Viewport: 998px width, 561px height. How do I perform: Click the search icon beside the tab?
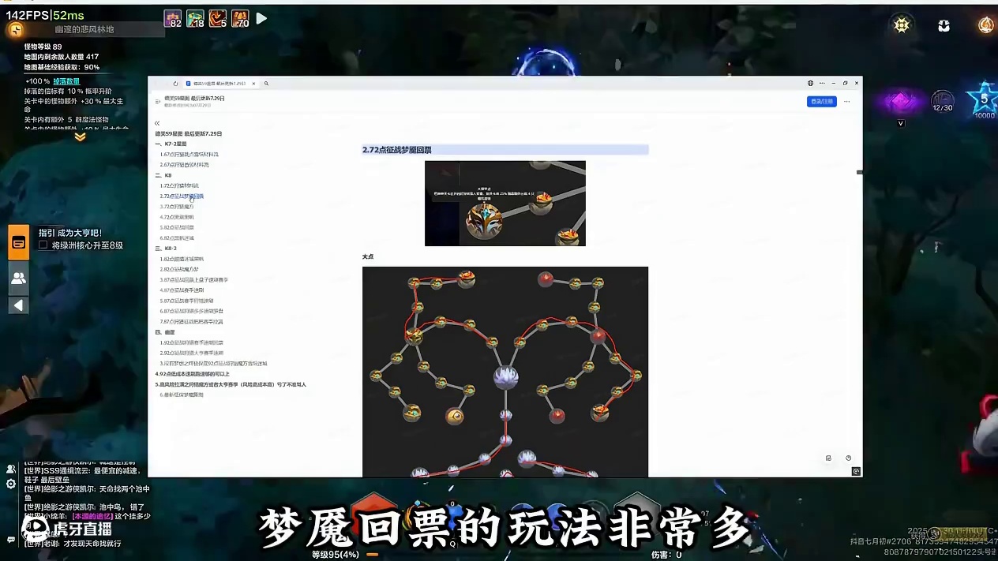coord(266,83)
